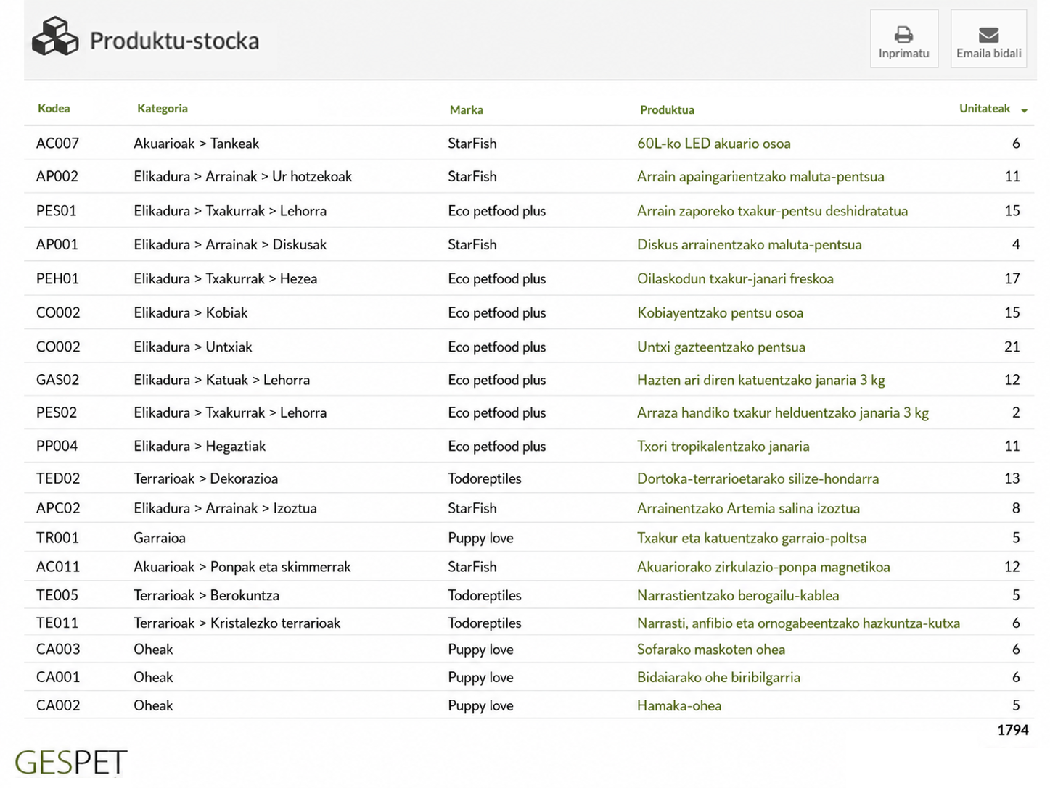Sort by Kodea column header
Viewport: 1050px width, 788px height.
click(x=54, y=109)
